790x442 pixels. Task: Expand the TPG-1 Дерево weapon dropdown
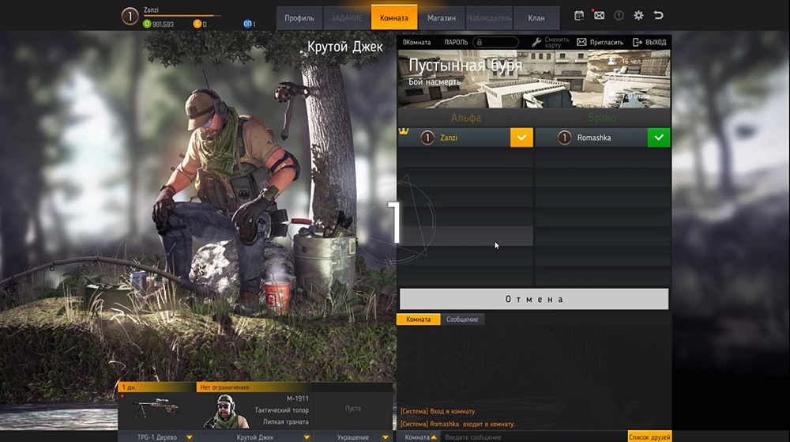[189, 436]
